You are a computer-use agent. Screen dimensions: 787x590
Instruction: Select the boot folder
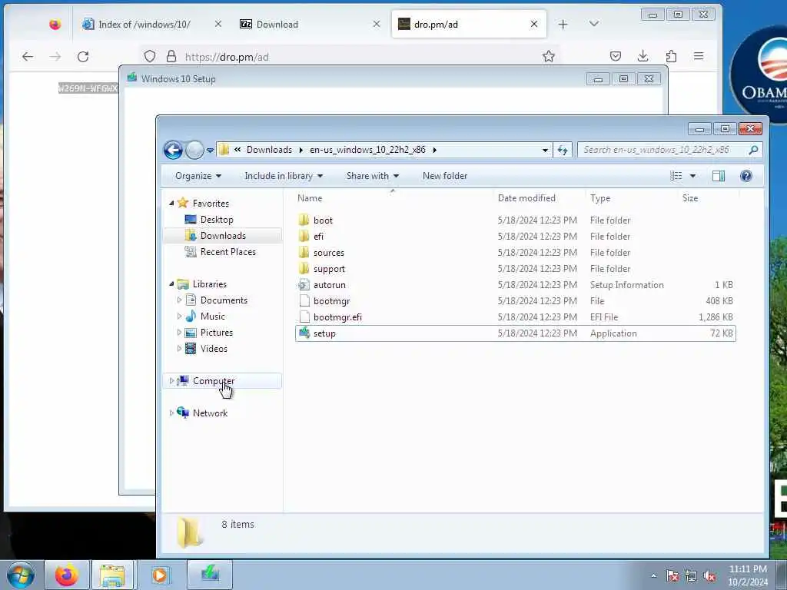pyautogui.click(x=516, y=220)
